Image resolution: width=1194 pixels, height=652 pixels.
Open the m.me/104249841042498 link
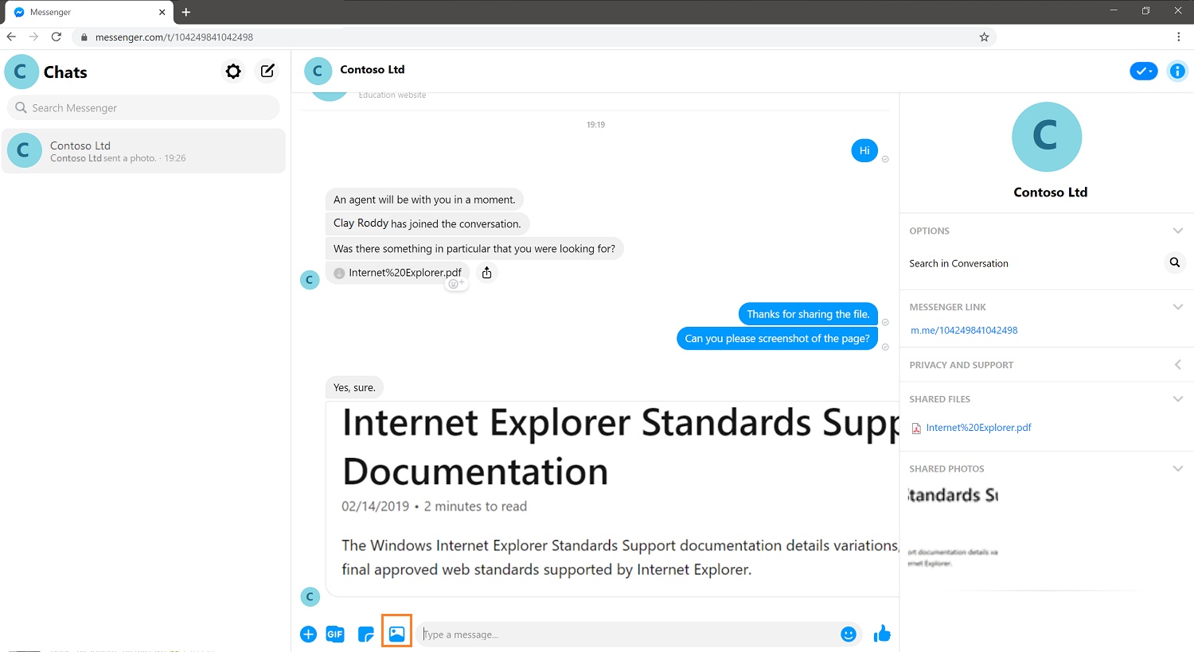click(964, 330)
